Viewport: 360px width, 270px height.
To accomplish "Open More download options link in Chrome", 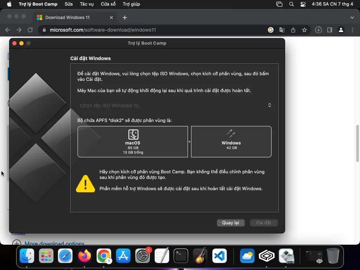I will pyautogui.click(x=54, y=243).
